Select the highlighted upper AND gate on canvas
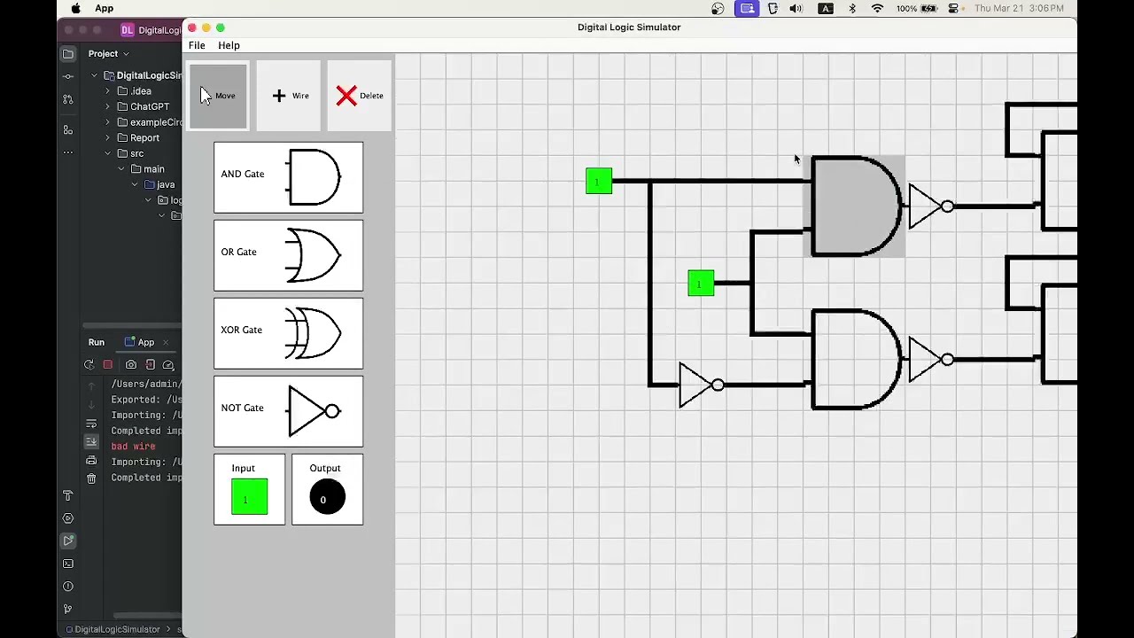This screenshot has width=1134, height=638. pyautogui.click(x=856, y=206)
